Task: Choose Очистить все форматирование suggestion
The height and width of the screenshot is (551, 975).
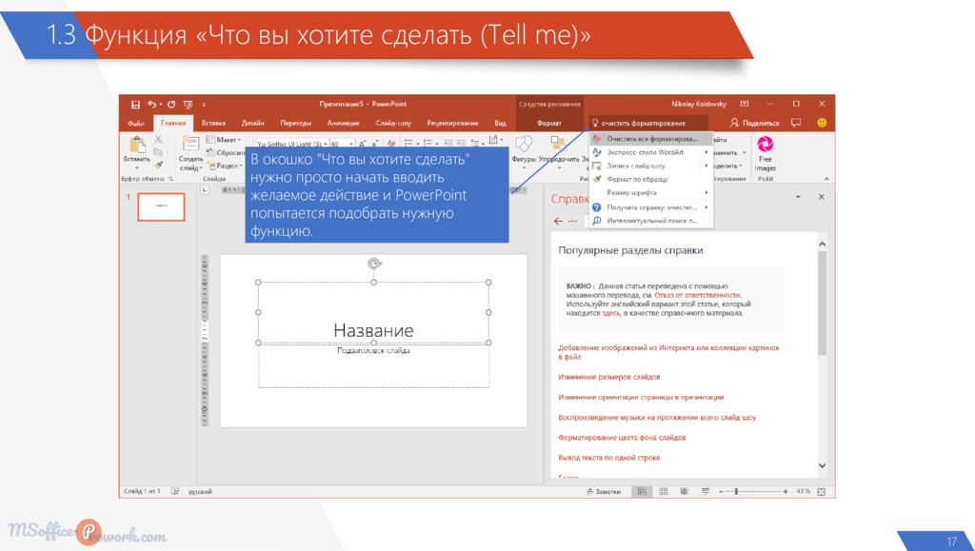Action: tap(651, 139)
